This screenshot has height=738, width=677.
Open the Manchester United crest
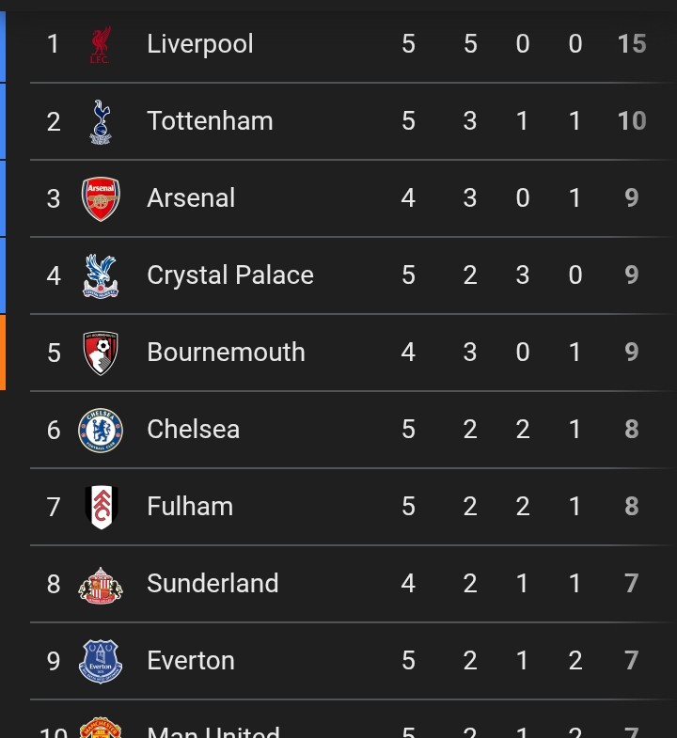[101, 728]
